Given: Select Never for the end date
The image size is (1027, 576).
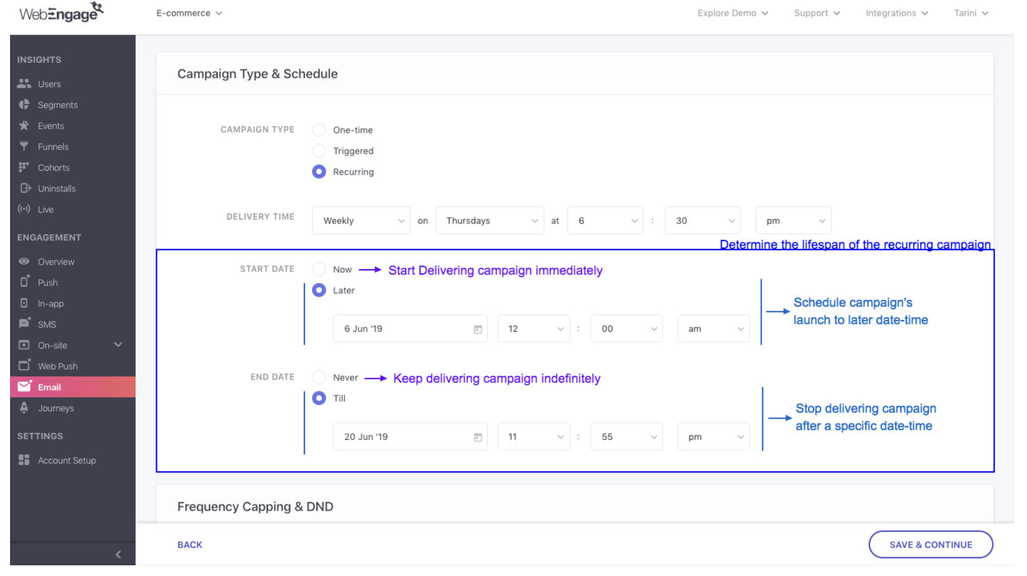Looking at the screenshot, I should [x=319, y=377].
